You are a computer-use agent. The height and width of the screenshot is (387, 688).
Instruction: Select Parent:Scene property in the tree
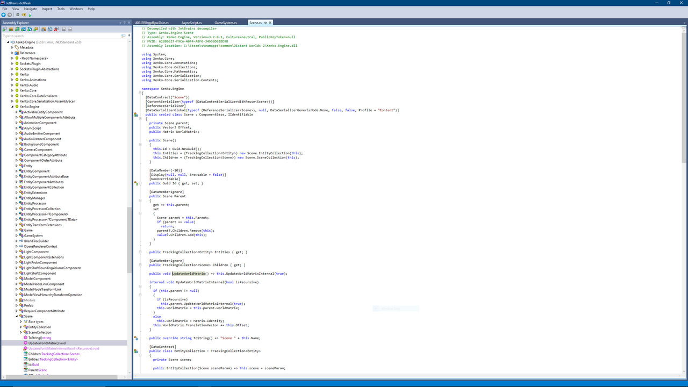click(x=38, y=370)
